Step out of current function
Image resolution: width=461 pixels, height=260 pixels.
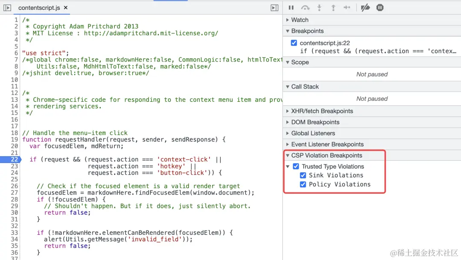point(333,8)
